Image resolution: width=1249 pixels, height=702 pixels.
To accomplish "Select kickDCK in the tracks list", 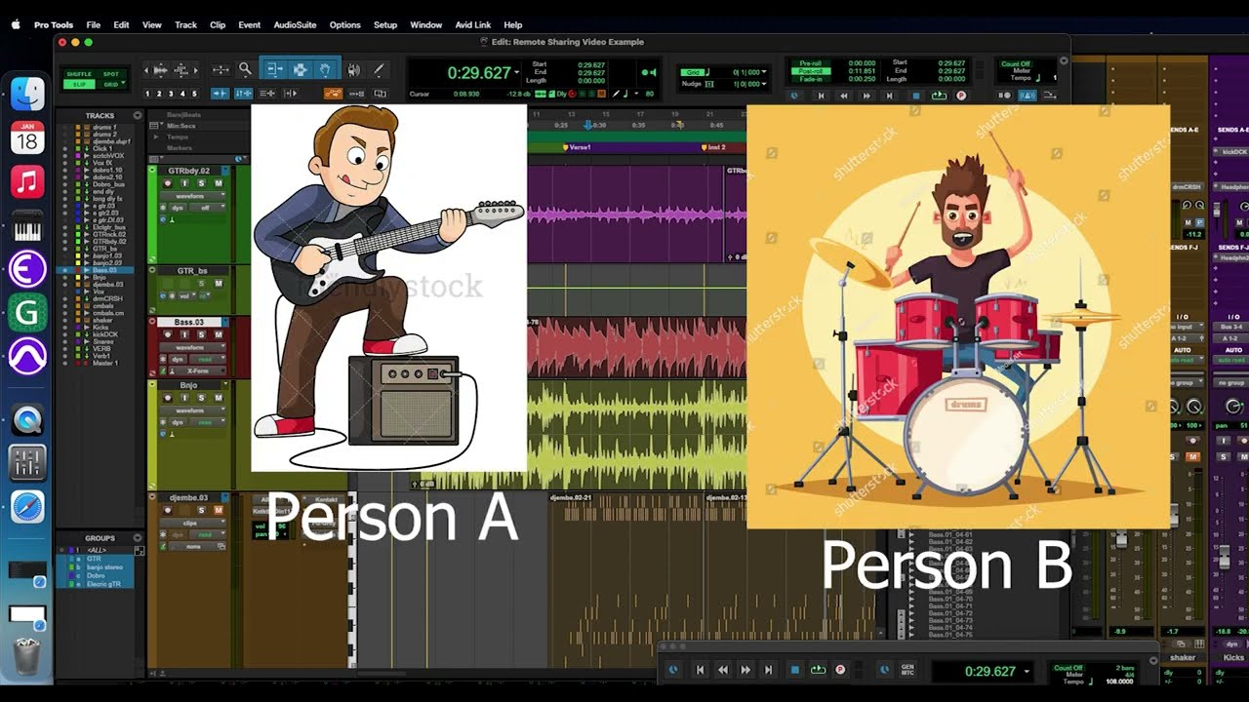I will [104, 334].
